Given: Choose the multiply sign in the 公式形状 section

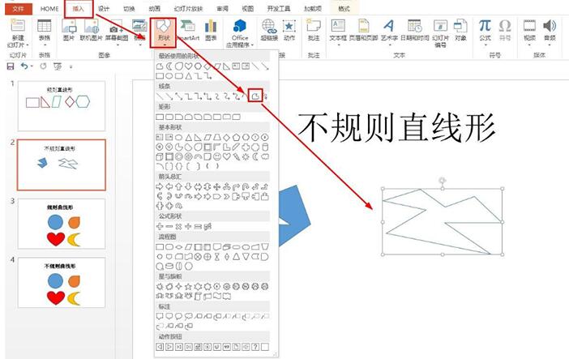Looking at the screenshot, I should click(178, 226).
